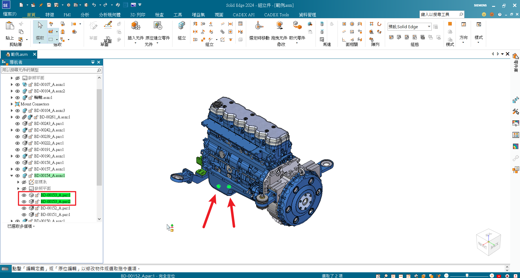Image resolution: width=520 pixels, height=278 pixels.
Task: Open the 預設,Solid Edge configuration dropdown
Action: pos(429,27)
